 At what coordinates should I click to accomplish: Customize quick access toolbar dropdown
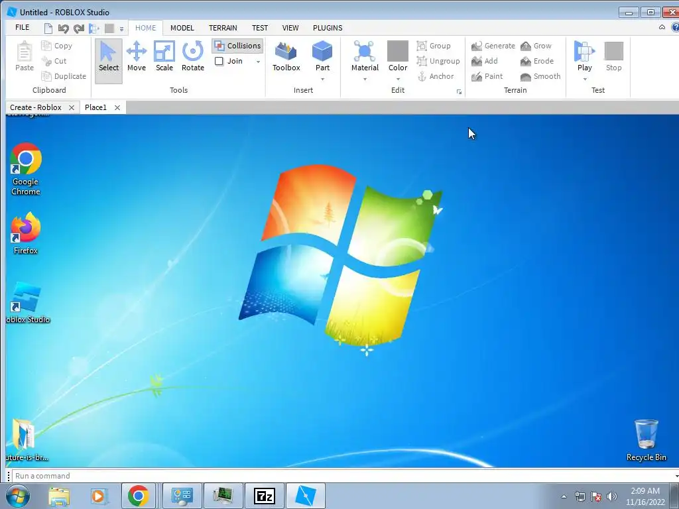tap(122, 29)
